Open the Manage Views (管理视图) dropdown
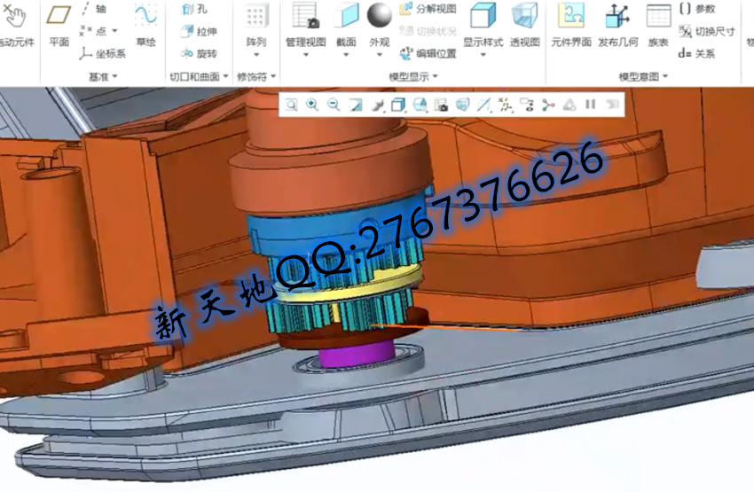This screenshot has height=492, width=754. pos(306,55)
